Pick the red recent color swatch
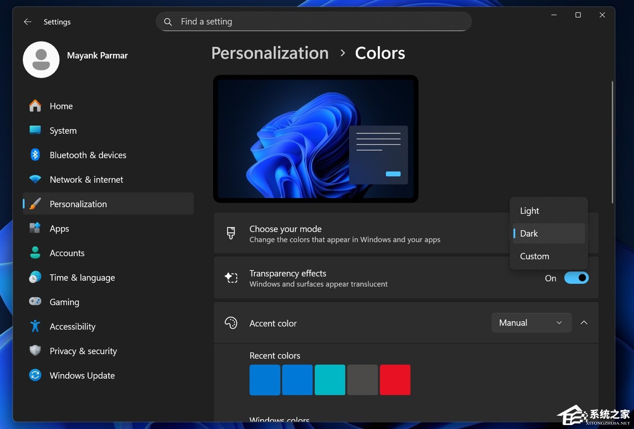The width and height of the screenshot is (634, 429). [395, 380]
